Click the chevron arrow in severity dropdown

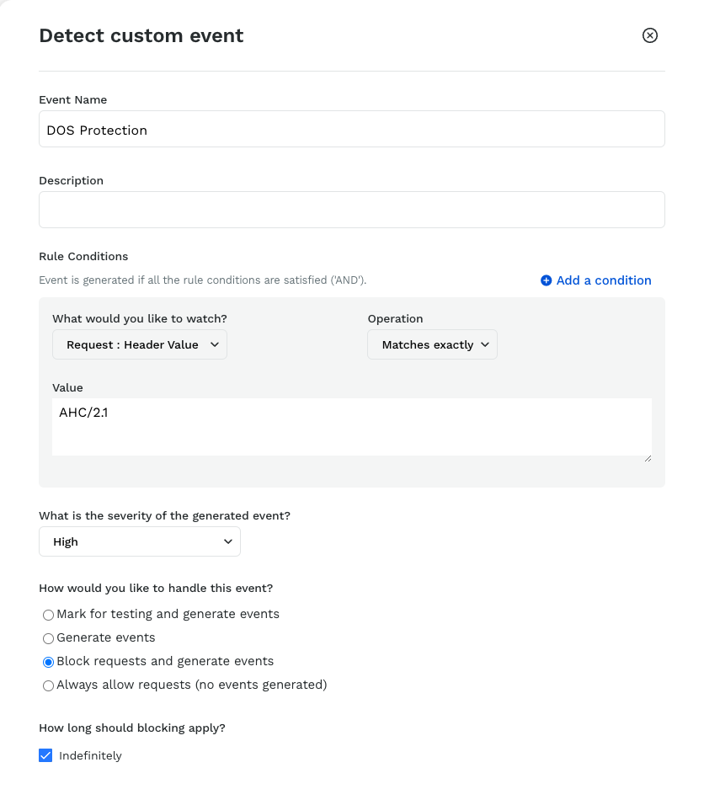tap(228, 541)
